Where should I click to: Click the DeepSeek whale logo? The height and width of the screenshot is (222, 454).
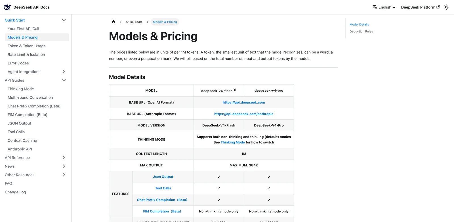point(7,7)
